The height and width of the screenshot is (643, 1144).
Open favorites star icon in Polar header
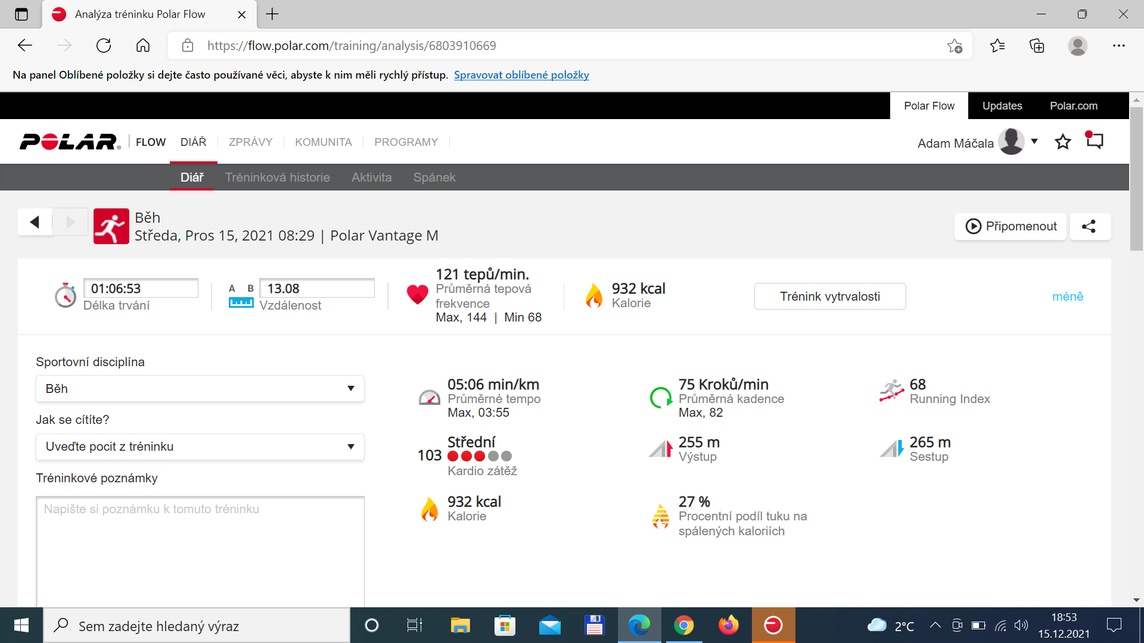[x=1063, y=142]
